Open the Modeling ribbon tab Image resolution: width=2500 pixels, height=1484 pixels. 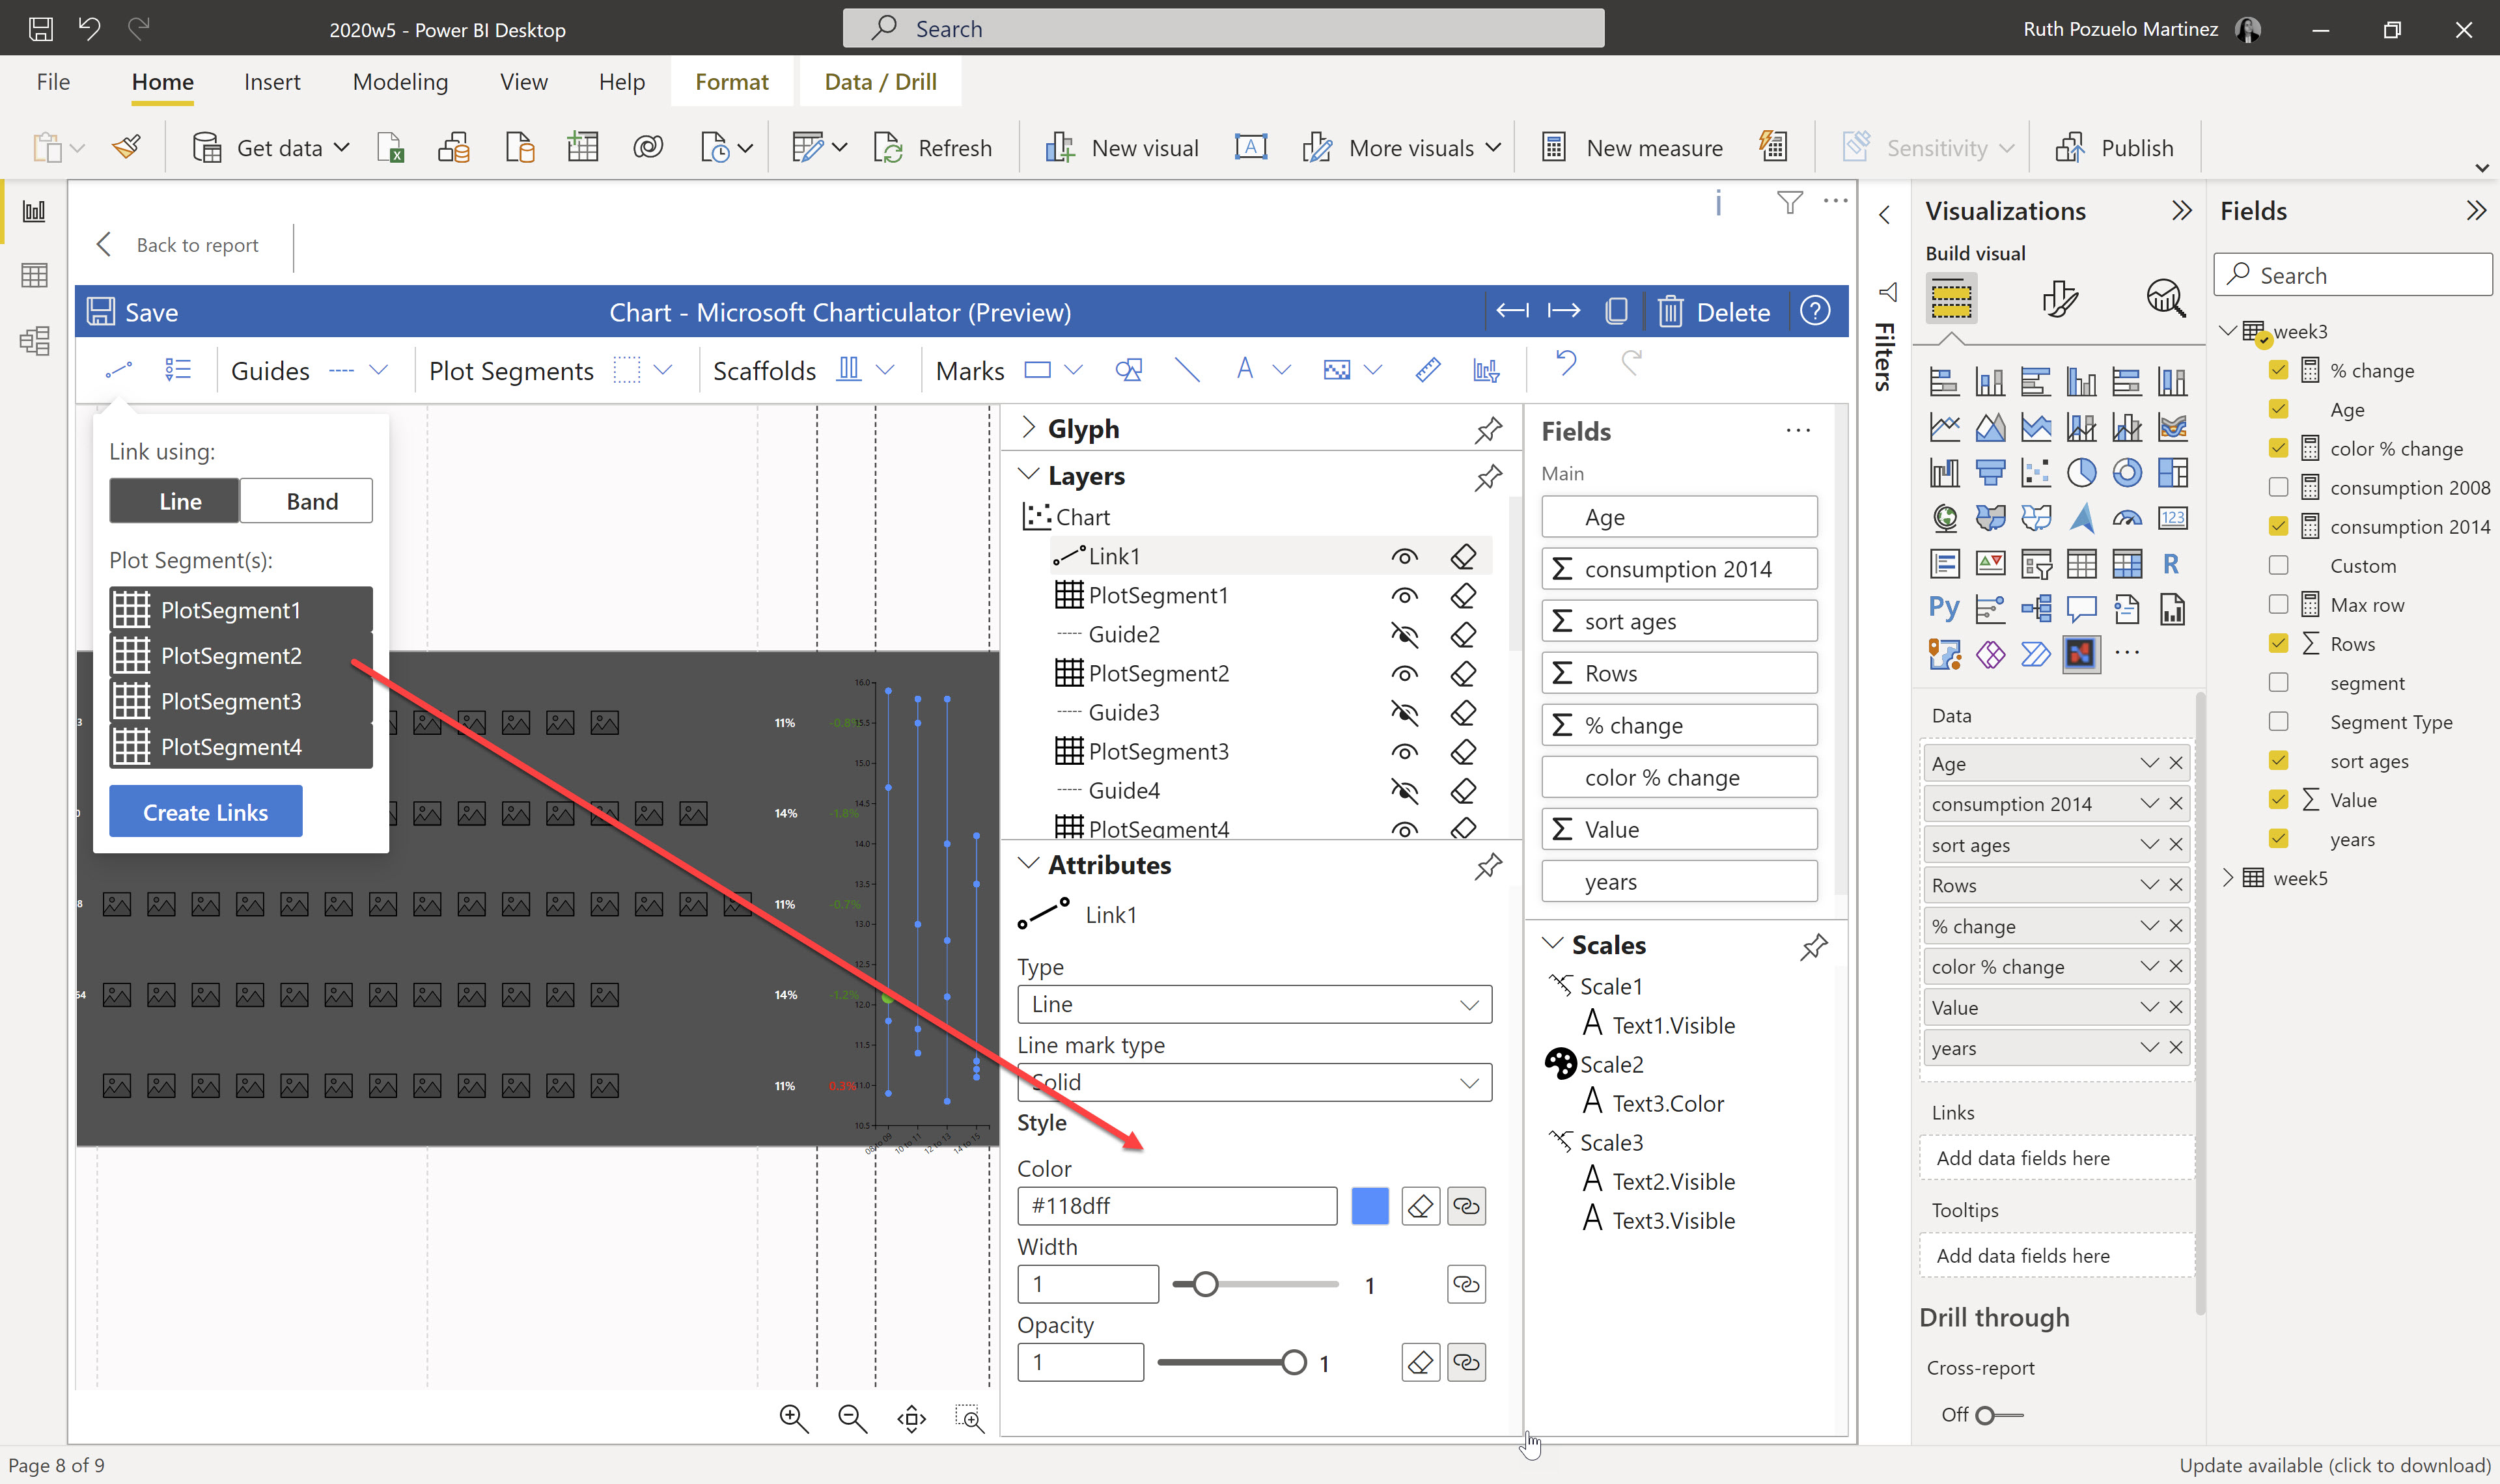(400, 82)
